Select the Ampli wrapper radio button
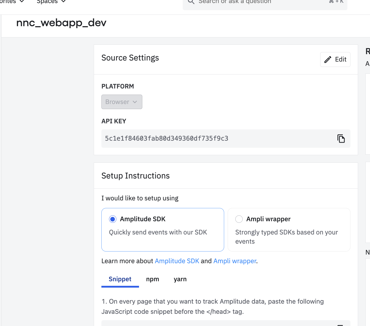Image resolution: width=370 pixels, height=326 pixels. click(x=239, y=219)
